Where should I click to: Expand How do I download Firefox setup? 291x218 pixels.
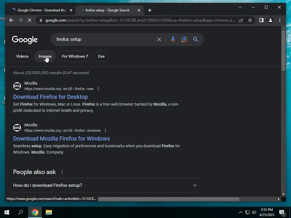click(x=106, y=185)
